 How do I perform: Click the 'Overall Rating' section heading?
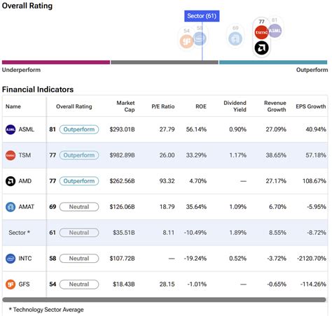(27, 6)
